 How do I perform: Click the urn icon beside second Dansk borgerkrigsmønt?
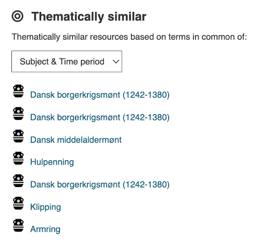tap(18, 114)
